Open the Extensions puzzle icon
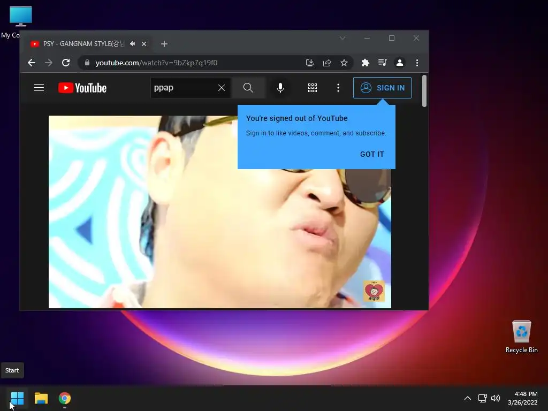The width and height of the screenshot is (548, 411). point(365,63)
